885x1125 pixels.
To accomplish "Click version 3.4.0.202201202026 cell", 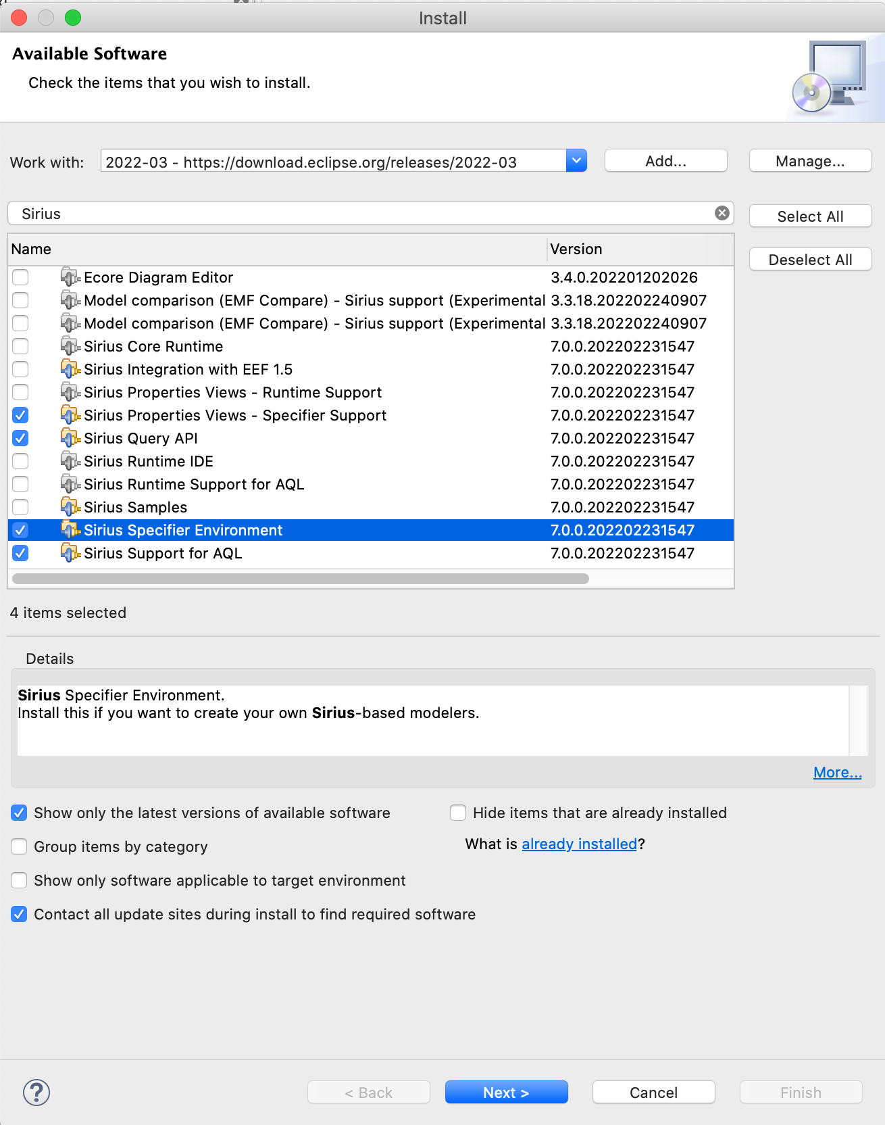I will (x=624, y=277).
